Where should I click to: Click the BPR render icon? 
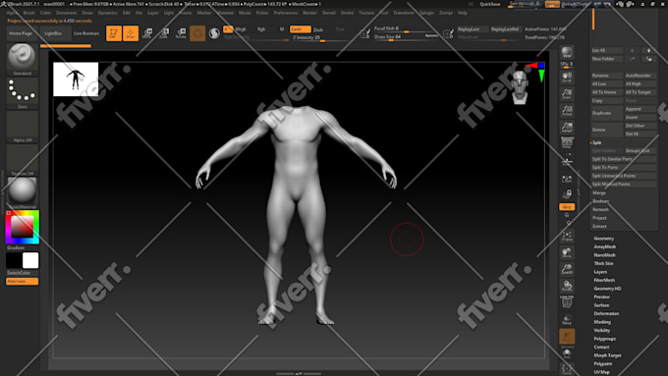pos(567,52)
